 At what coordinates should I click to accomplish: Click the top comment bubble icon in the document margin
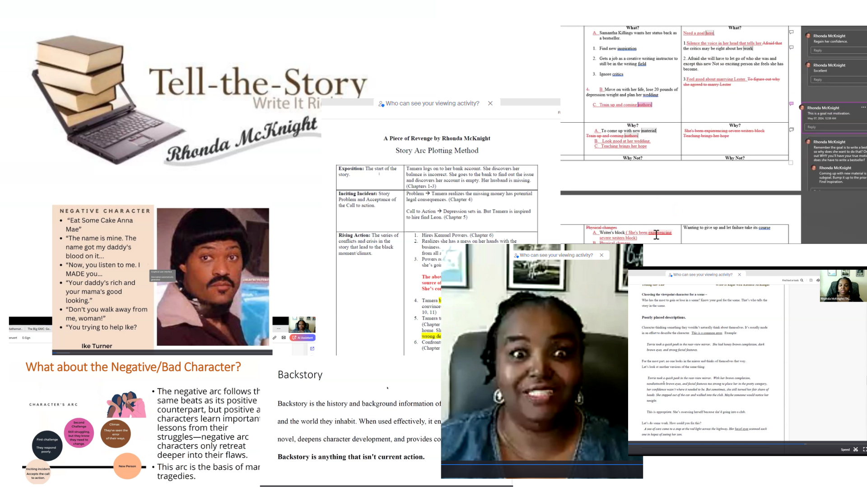point(791,32)
